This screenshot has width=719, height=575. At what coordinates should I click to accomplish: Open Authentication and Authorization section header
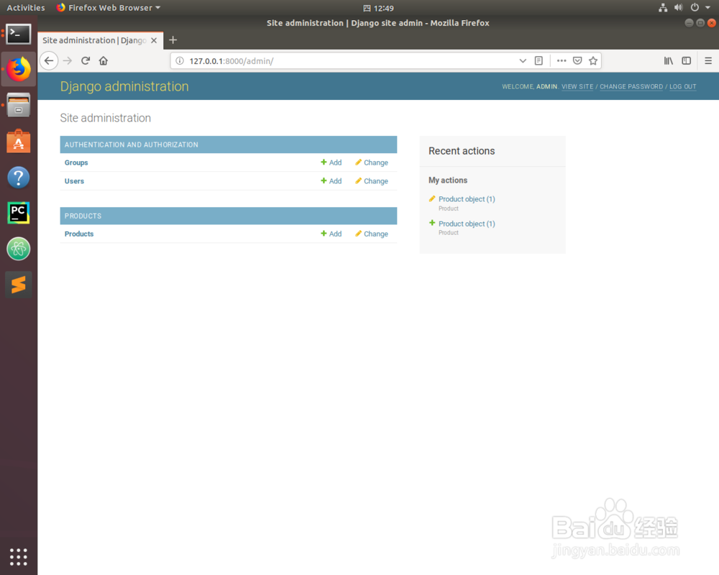click(131, 145)
